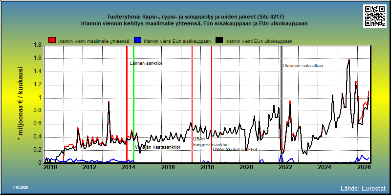Screen dimensions: 391x195
Task: Click the early 2013 spike on the black line
Action: (109, 103)
